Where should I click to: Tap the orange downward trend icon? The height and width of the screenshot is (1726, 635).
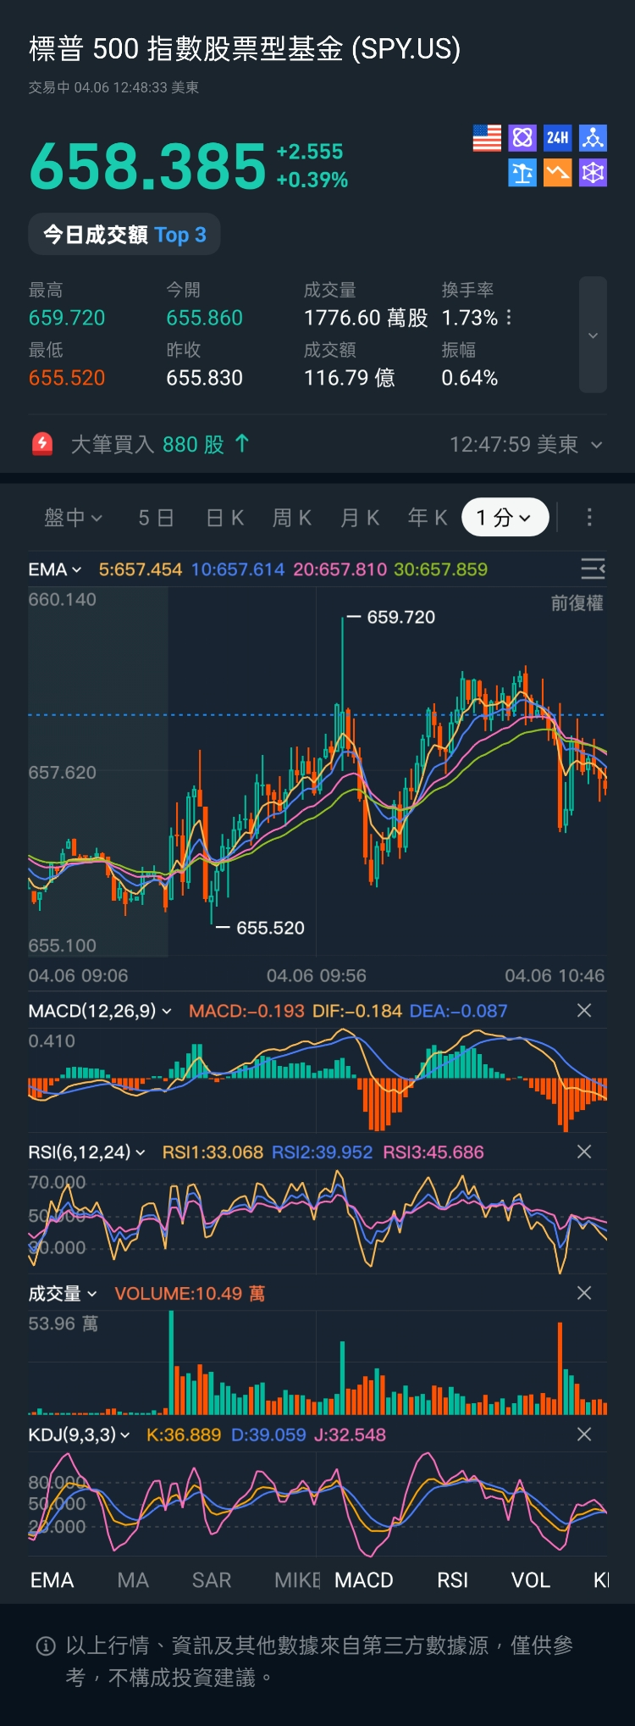(x=557, y=173)
